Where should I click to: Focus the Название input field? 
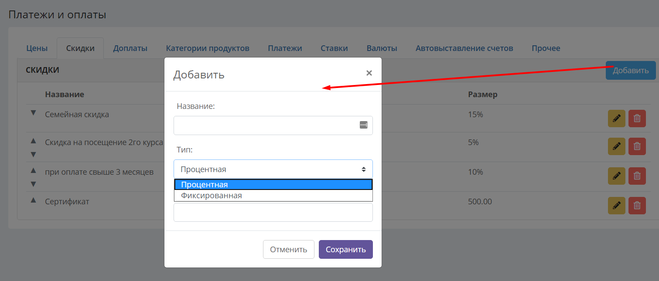point(273,125)
